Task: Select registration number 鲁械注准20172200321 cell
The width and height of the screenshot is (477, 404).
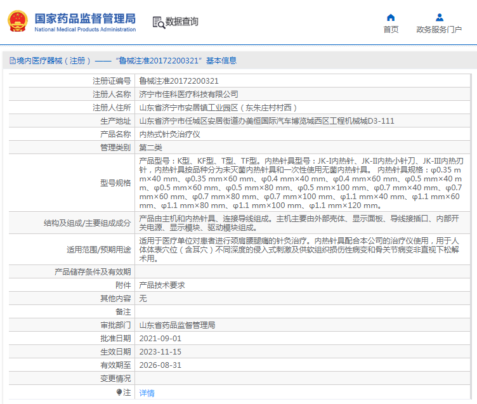Action: (179, 81)
